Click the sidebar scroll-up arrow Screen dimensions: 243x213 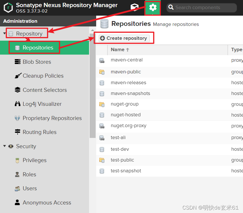pos(92,30)
